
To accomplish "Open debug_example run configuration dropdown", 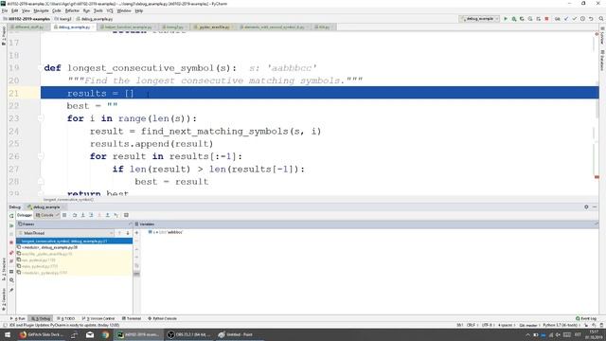I will [479, 19].
